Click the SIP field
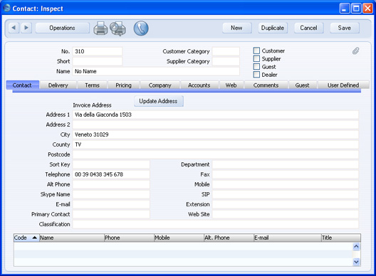Image resolution: width=376 pixels, height=276 pixels. coord(286,194)
